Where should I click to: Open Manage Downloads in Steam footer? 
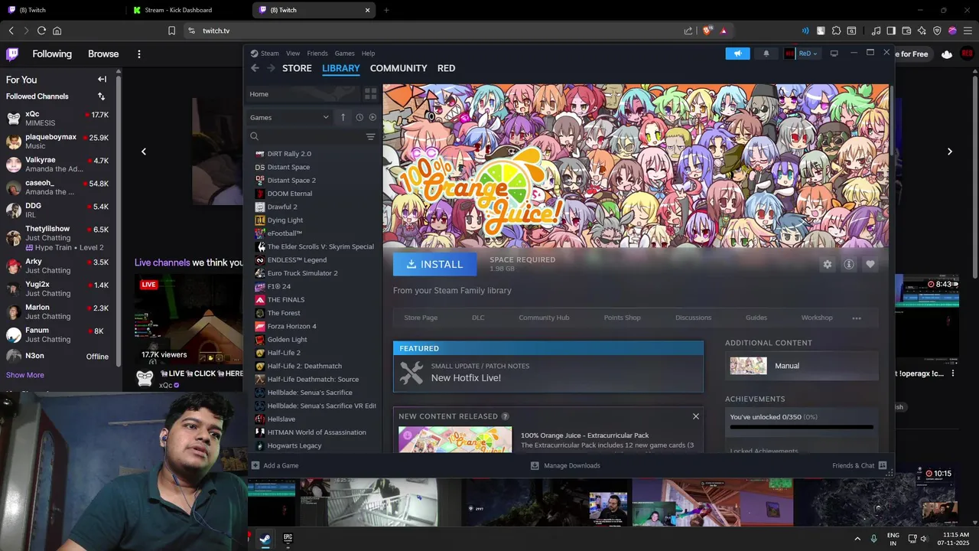pos(565,465)
